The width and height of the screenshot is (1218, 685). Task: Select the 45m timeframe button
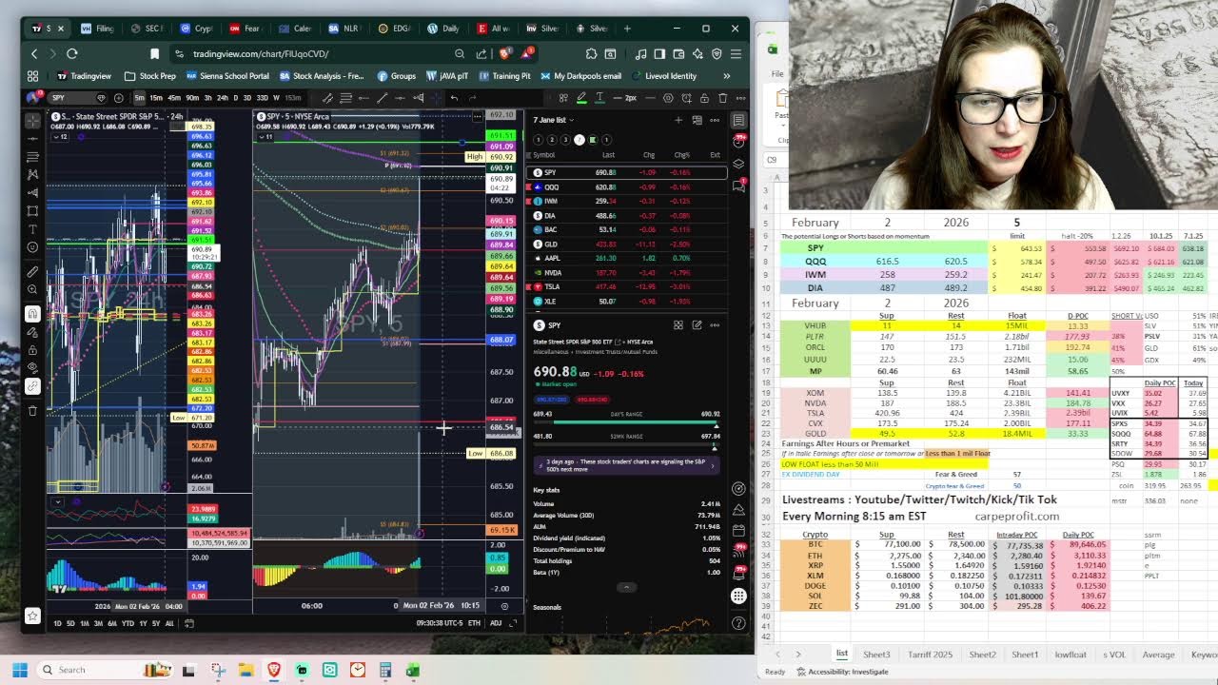[x=174, y=97]
